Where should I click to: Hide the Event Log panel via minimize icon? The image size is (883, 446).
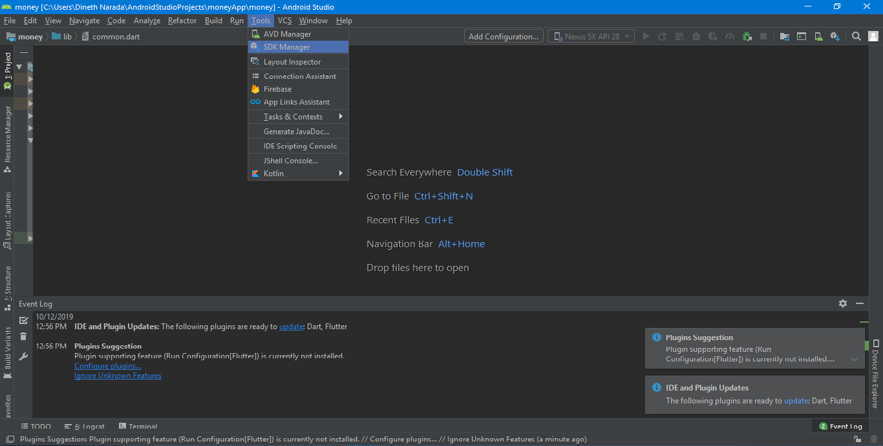tap(860, 303)
